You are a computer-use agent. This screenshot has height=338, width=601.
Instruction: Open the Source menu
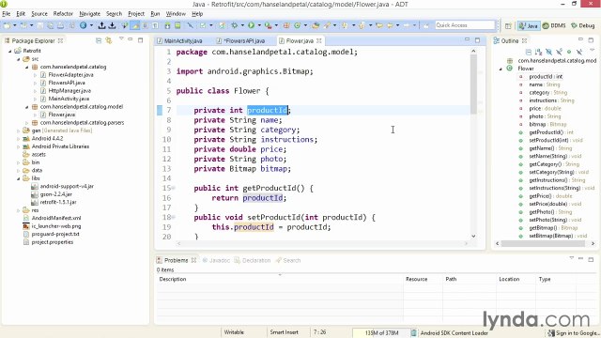(39, 14)
